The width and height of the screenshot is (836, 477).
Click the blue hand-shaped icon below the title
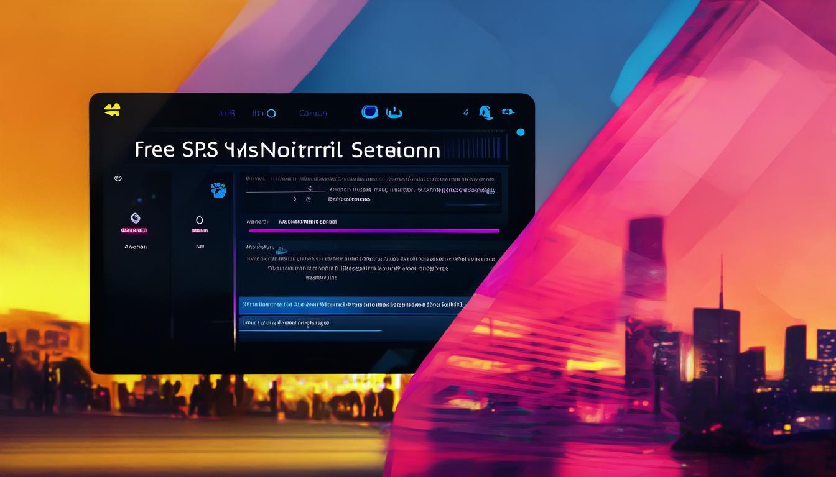point(218,190)
